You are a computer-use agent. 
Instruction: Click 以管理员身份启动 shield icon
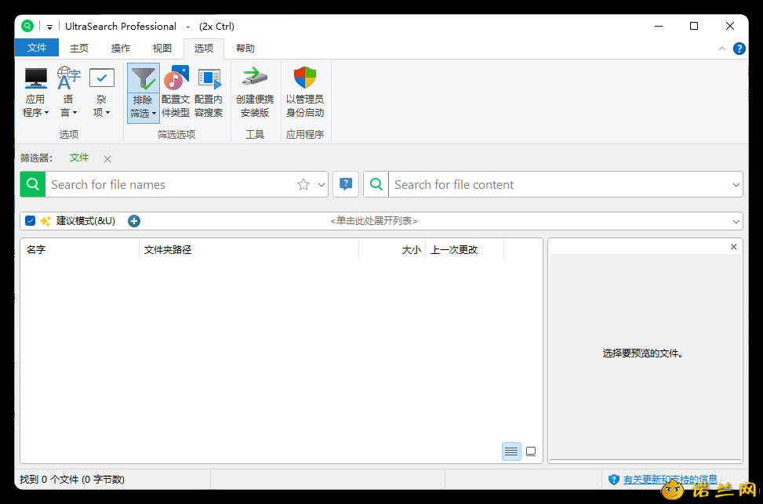[304, 78]
